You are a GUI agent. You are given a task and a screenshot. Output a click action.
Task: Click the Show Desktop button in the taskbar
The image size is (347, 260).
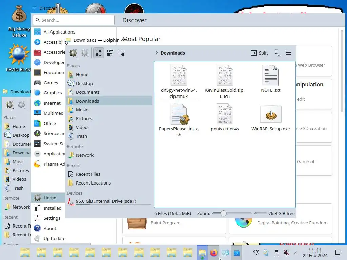338,253
